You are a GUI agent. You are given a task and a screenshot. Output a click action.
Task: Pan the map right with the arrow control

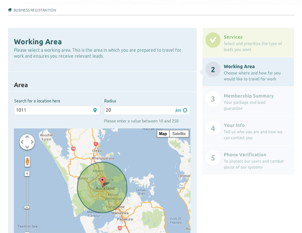[x=32, y=142]
